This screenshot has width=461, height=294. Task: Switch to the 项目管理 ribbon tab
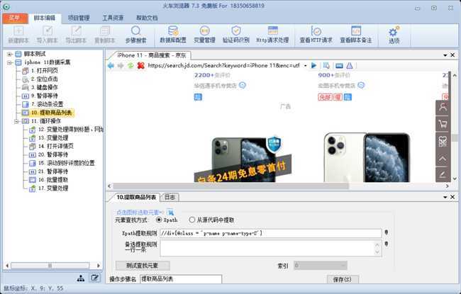[79, 18]
